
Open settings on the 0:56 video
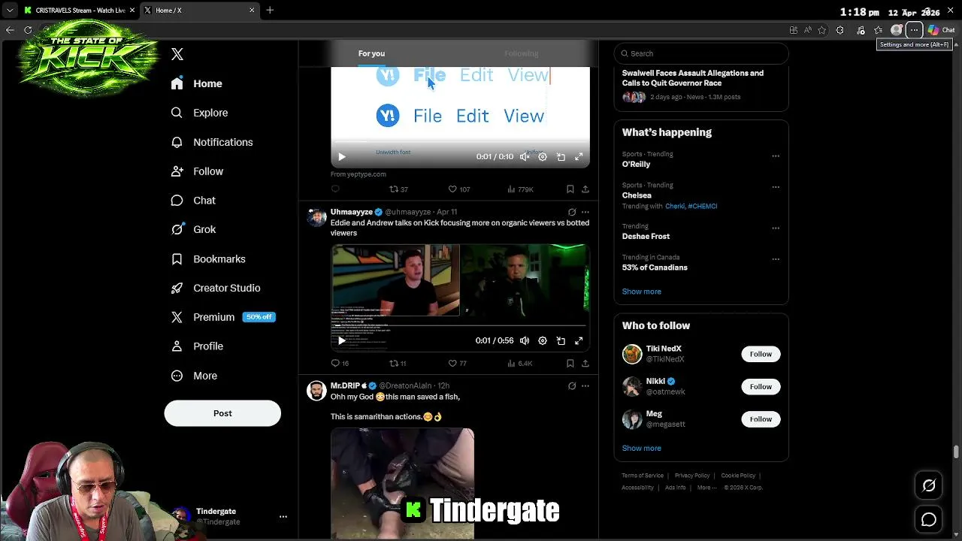tap(543, 341)
